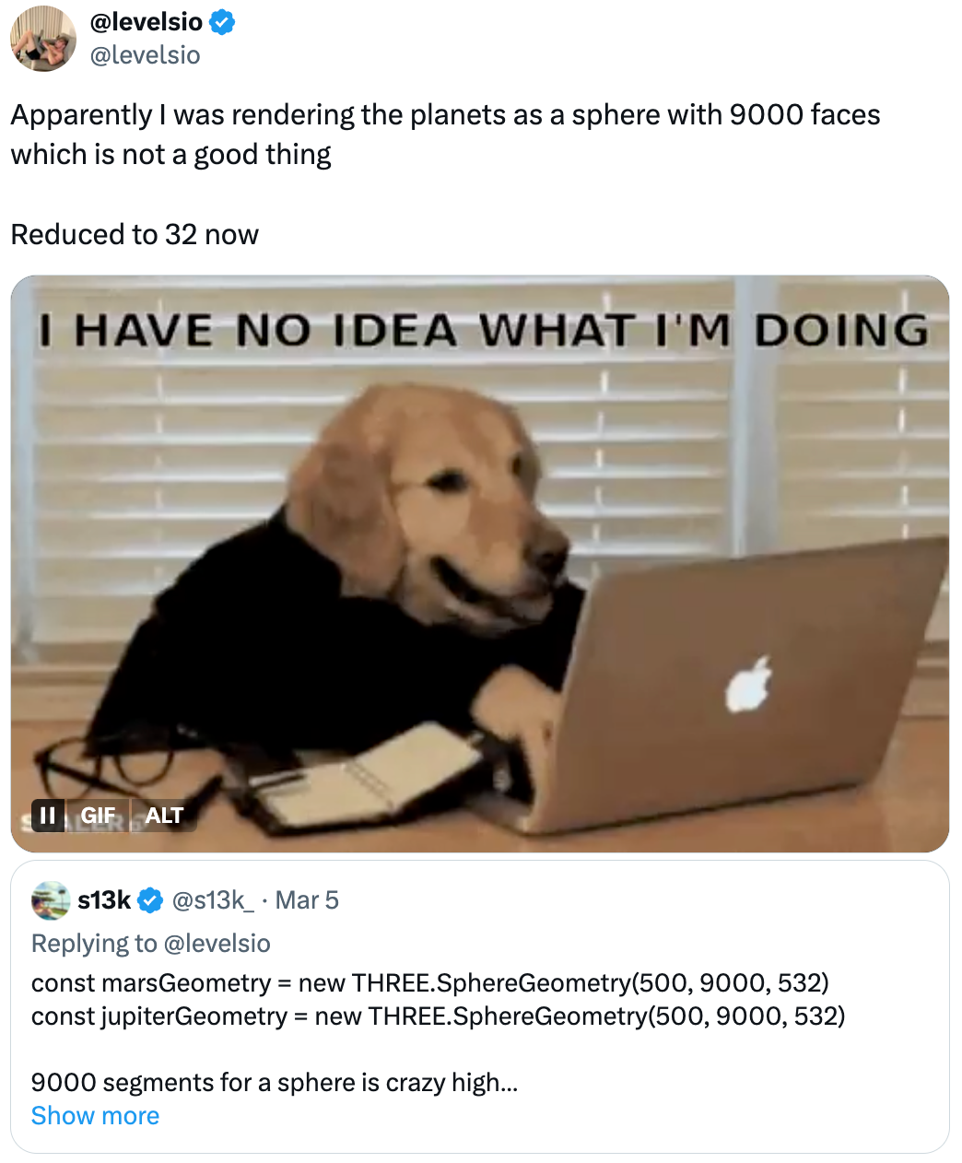Open levelsio's profile avatar picture
The width and height of the screenshot is (962, 1163).
[x=43, y=39]
